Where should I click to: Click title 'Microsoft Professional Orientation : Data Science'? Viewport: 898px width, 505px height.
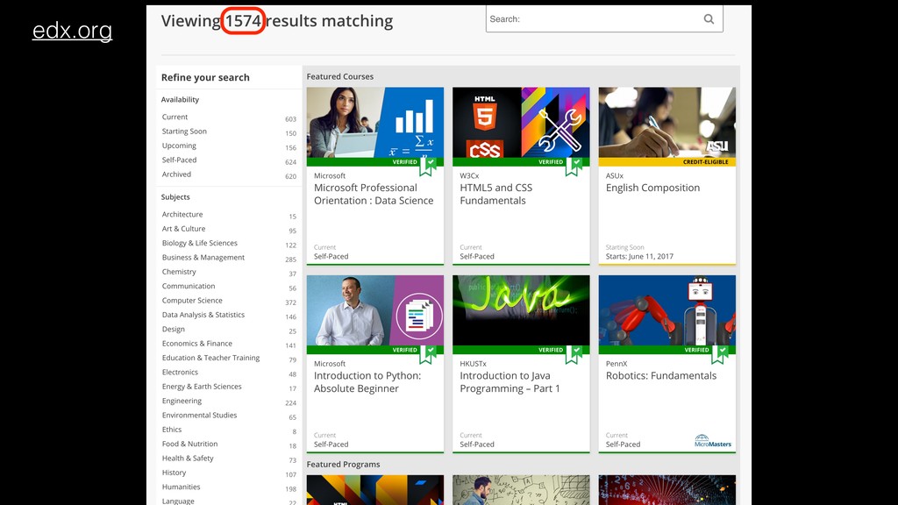(374, 194)
